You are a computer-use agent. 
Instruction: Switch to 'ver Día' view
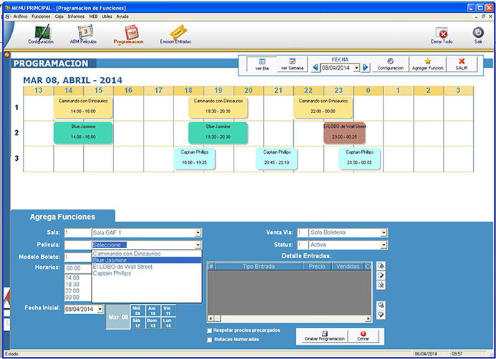(x=262, y=64)
